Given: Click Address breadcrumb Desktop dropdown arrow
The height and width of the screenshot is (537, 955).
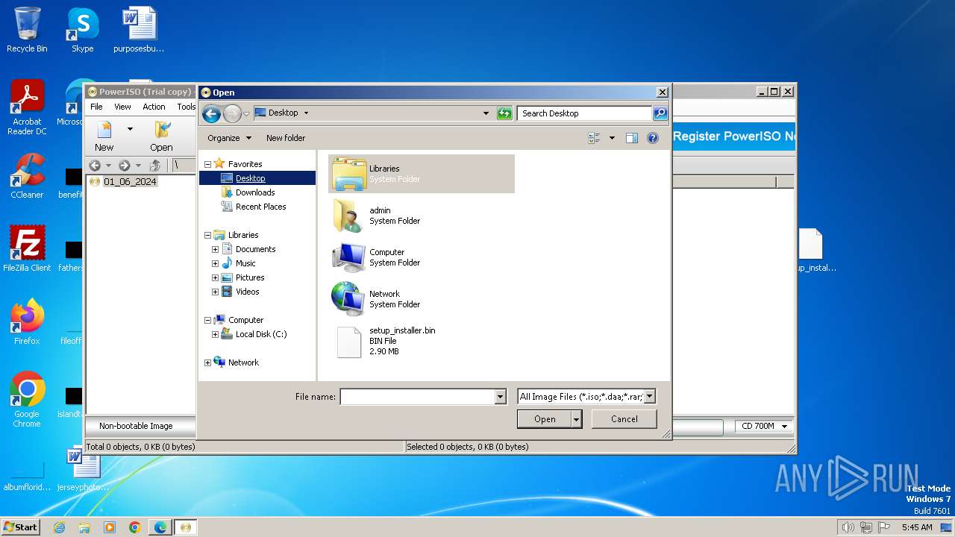Looking at the screenshot, I should [306, 113].
